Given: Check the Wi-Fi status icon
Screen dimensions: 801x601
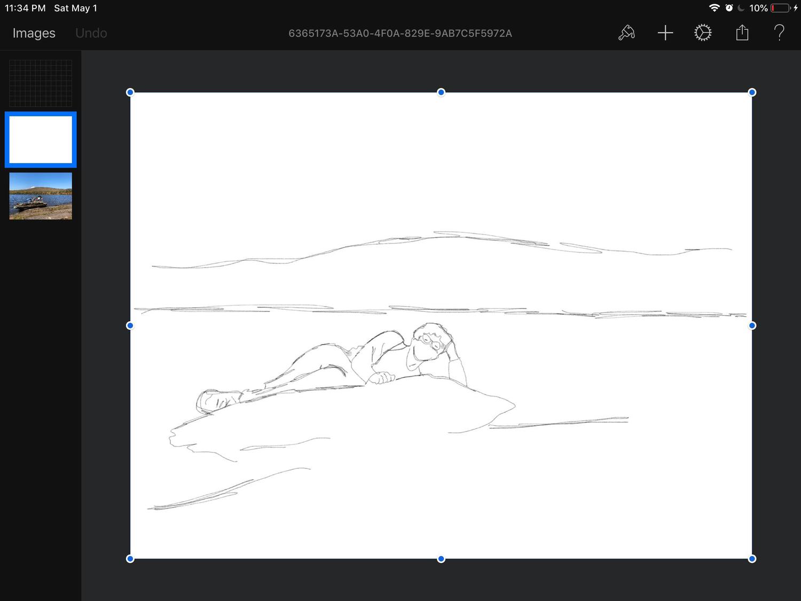Looking at the screenshot, I should [x=714, y=8].
